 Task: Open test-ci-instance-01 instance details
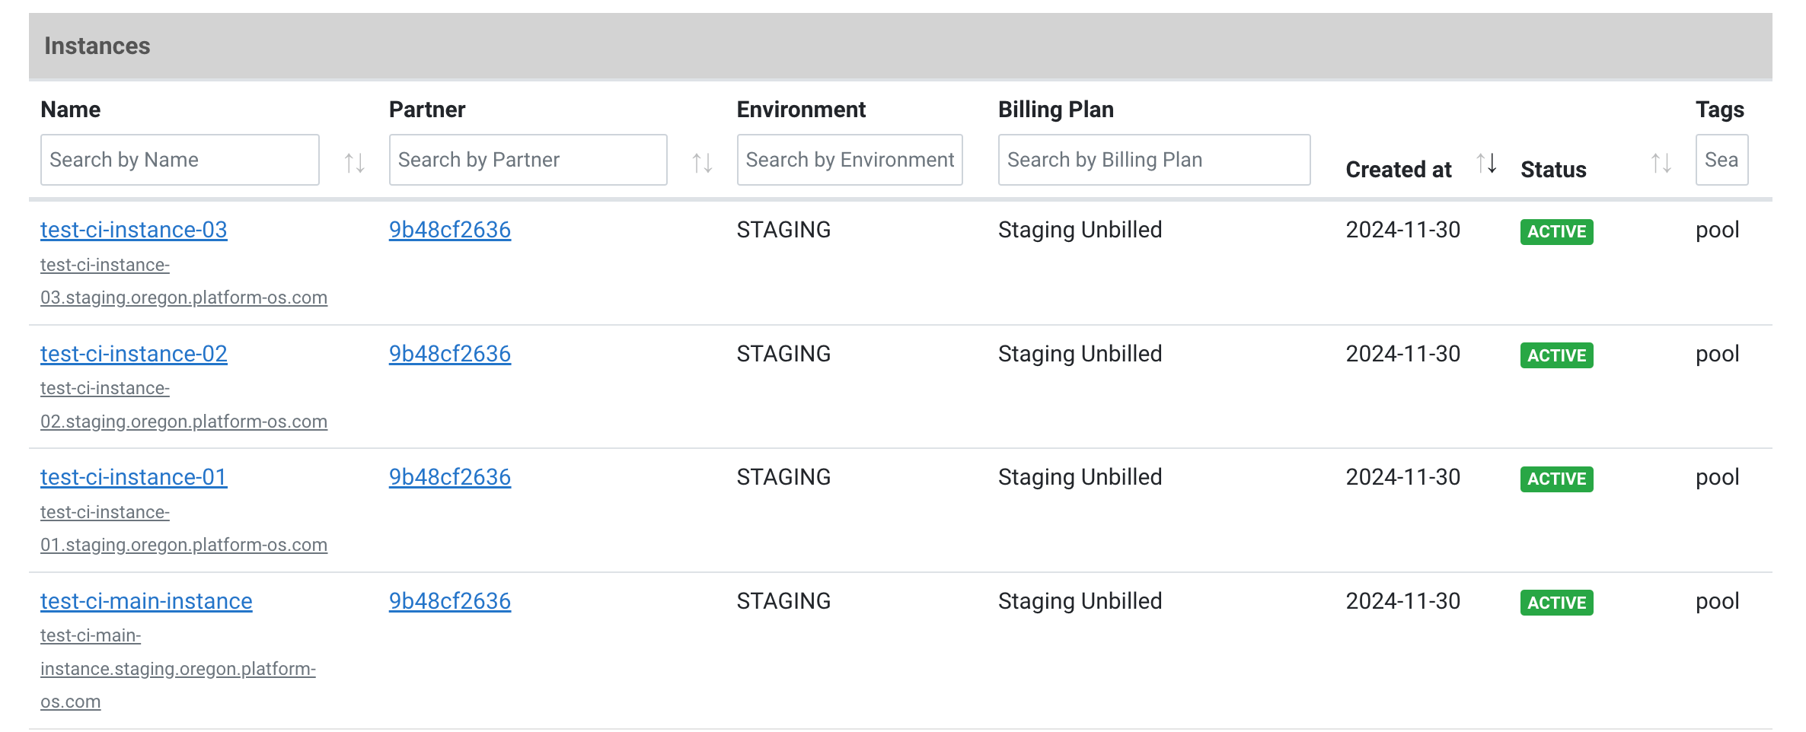132,477
